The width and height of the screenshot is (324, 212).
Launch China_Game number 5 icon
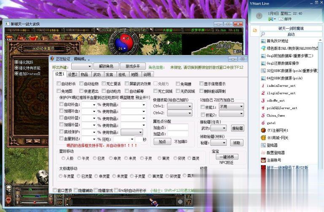coord(263,115)
